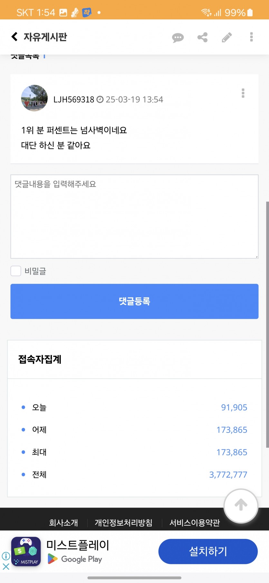
Task: Tap the share icon in header
Action: click(202, 37)
